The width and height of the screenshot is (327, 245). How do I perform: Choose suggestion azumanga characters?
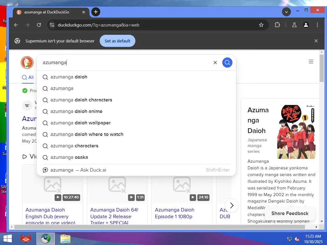(x=136, y=145)
